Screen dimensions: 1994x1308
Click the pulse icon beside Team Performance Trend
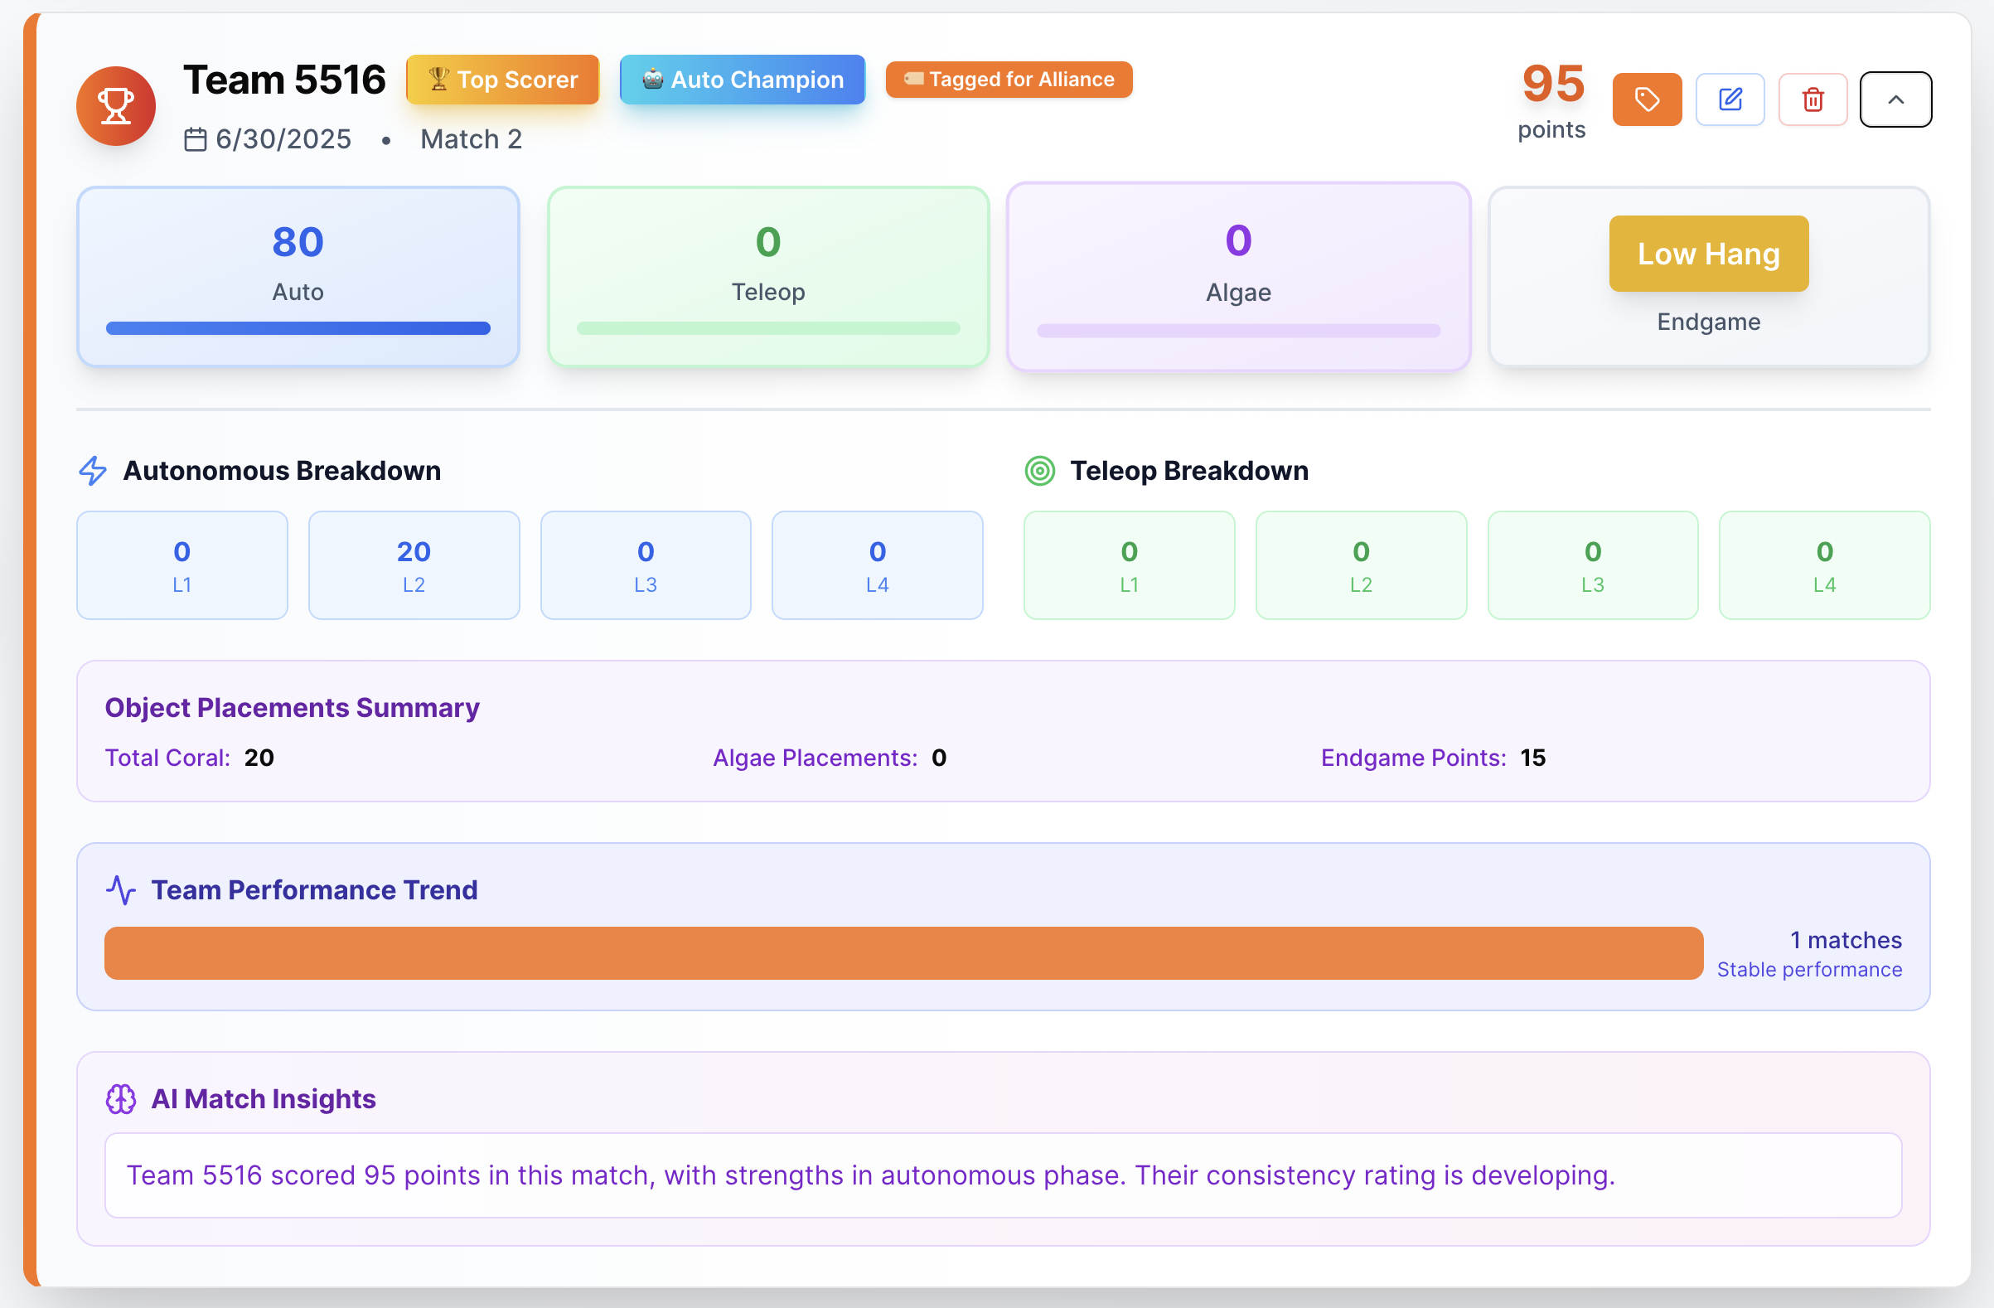pyautogui.click(x=121, y=890)
